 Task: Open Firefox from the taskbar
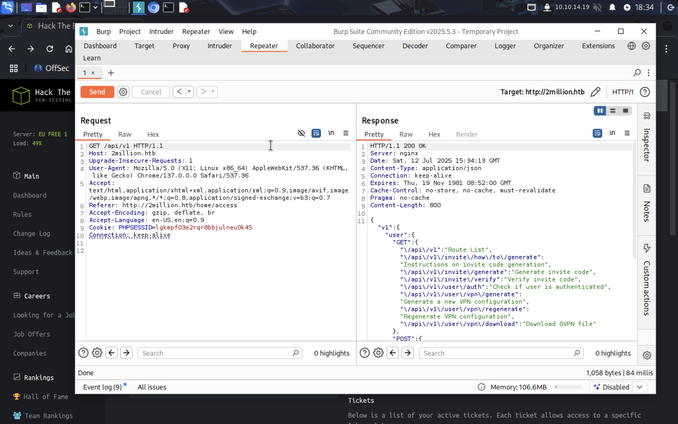71,8
